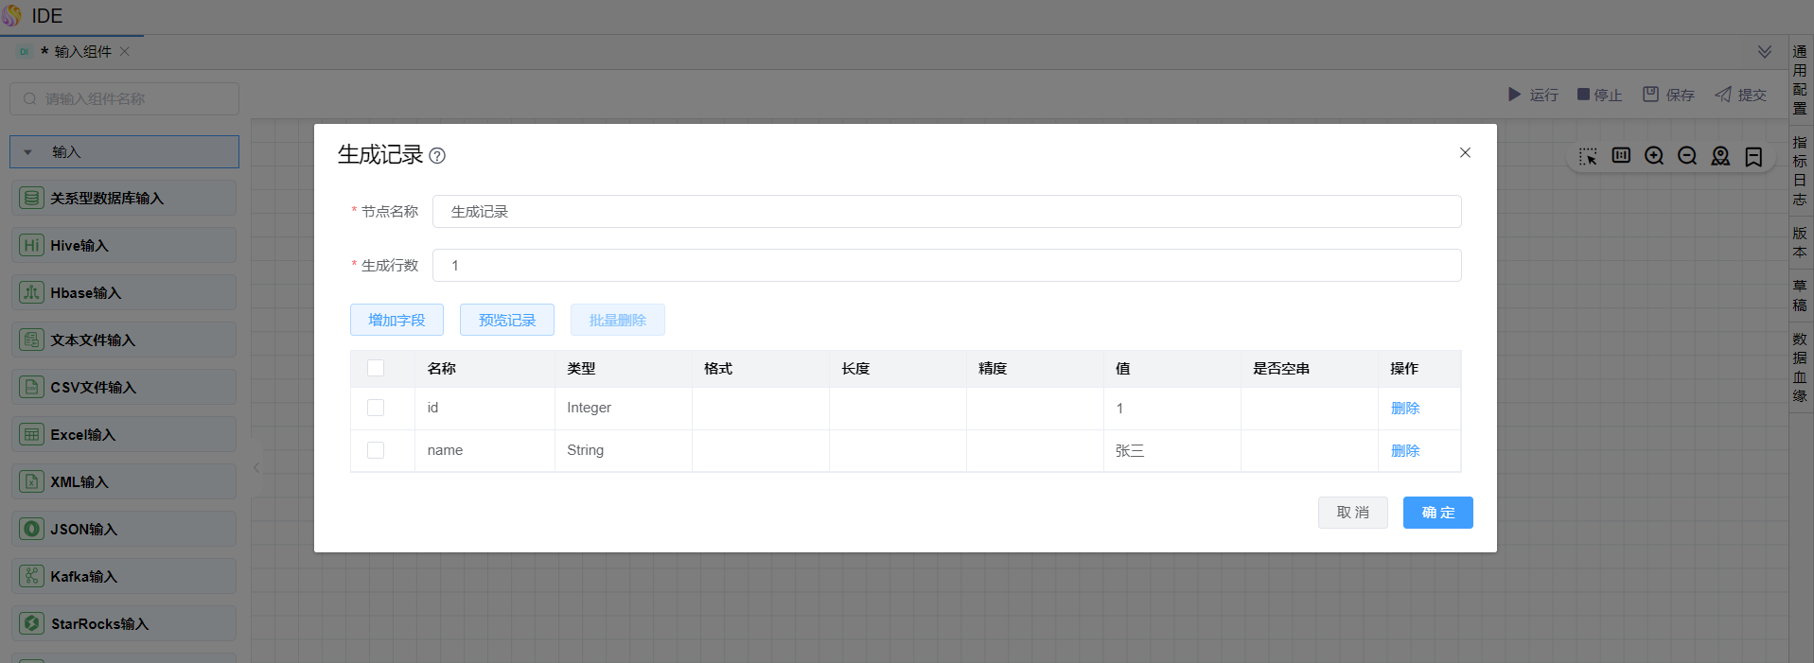Collapse the 输入 category arrow
The width and height of the screenshot is (1814, 663).
(27, 152)
